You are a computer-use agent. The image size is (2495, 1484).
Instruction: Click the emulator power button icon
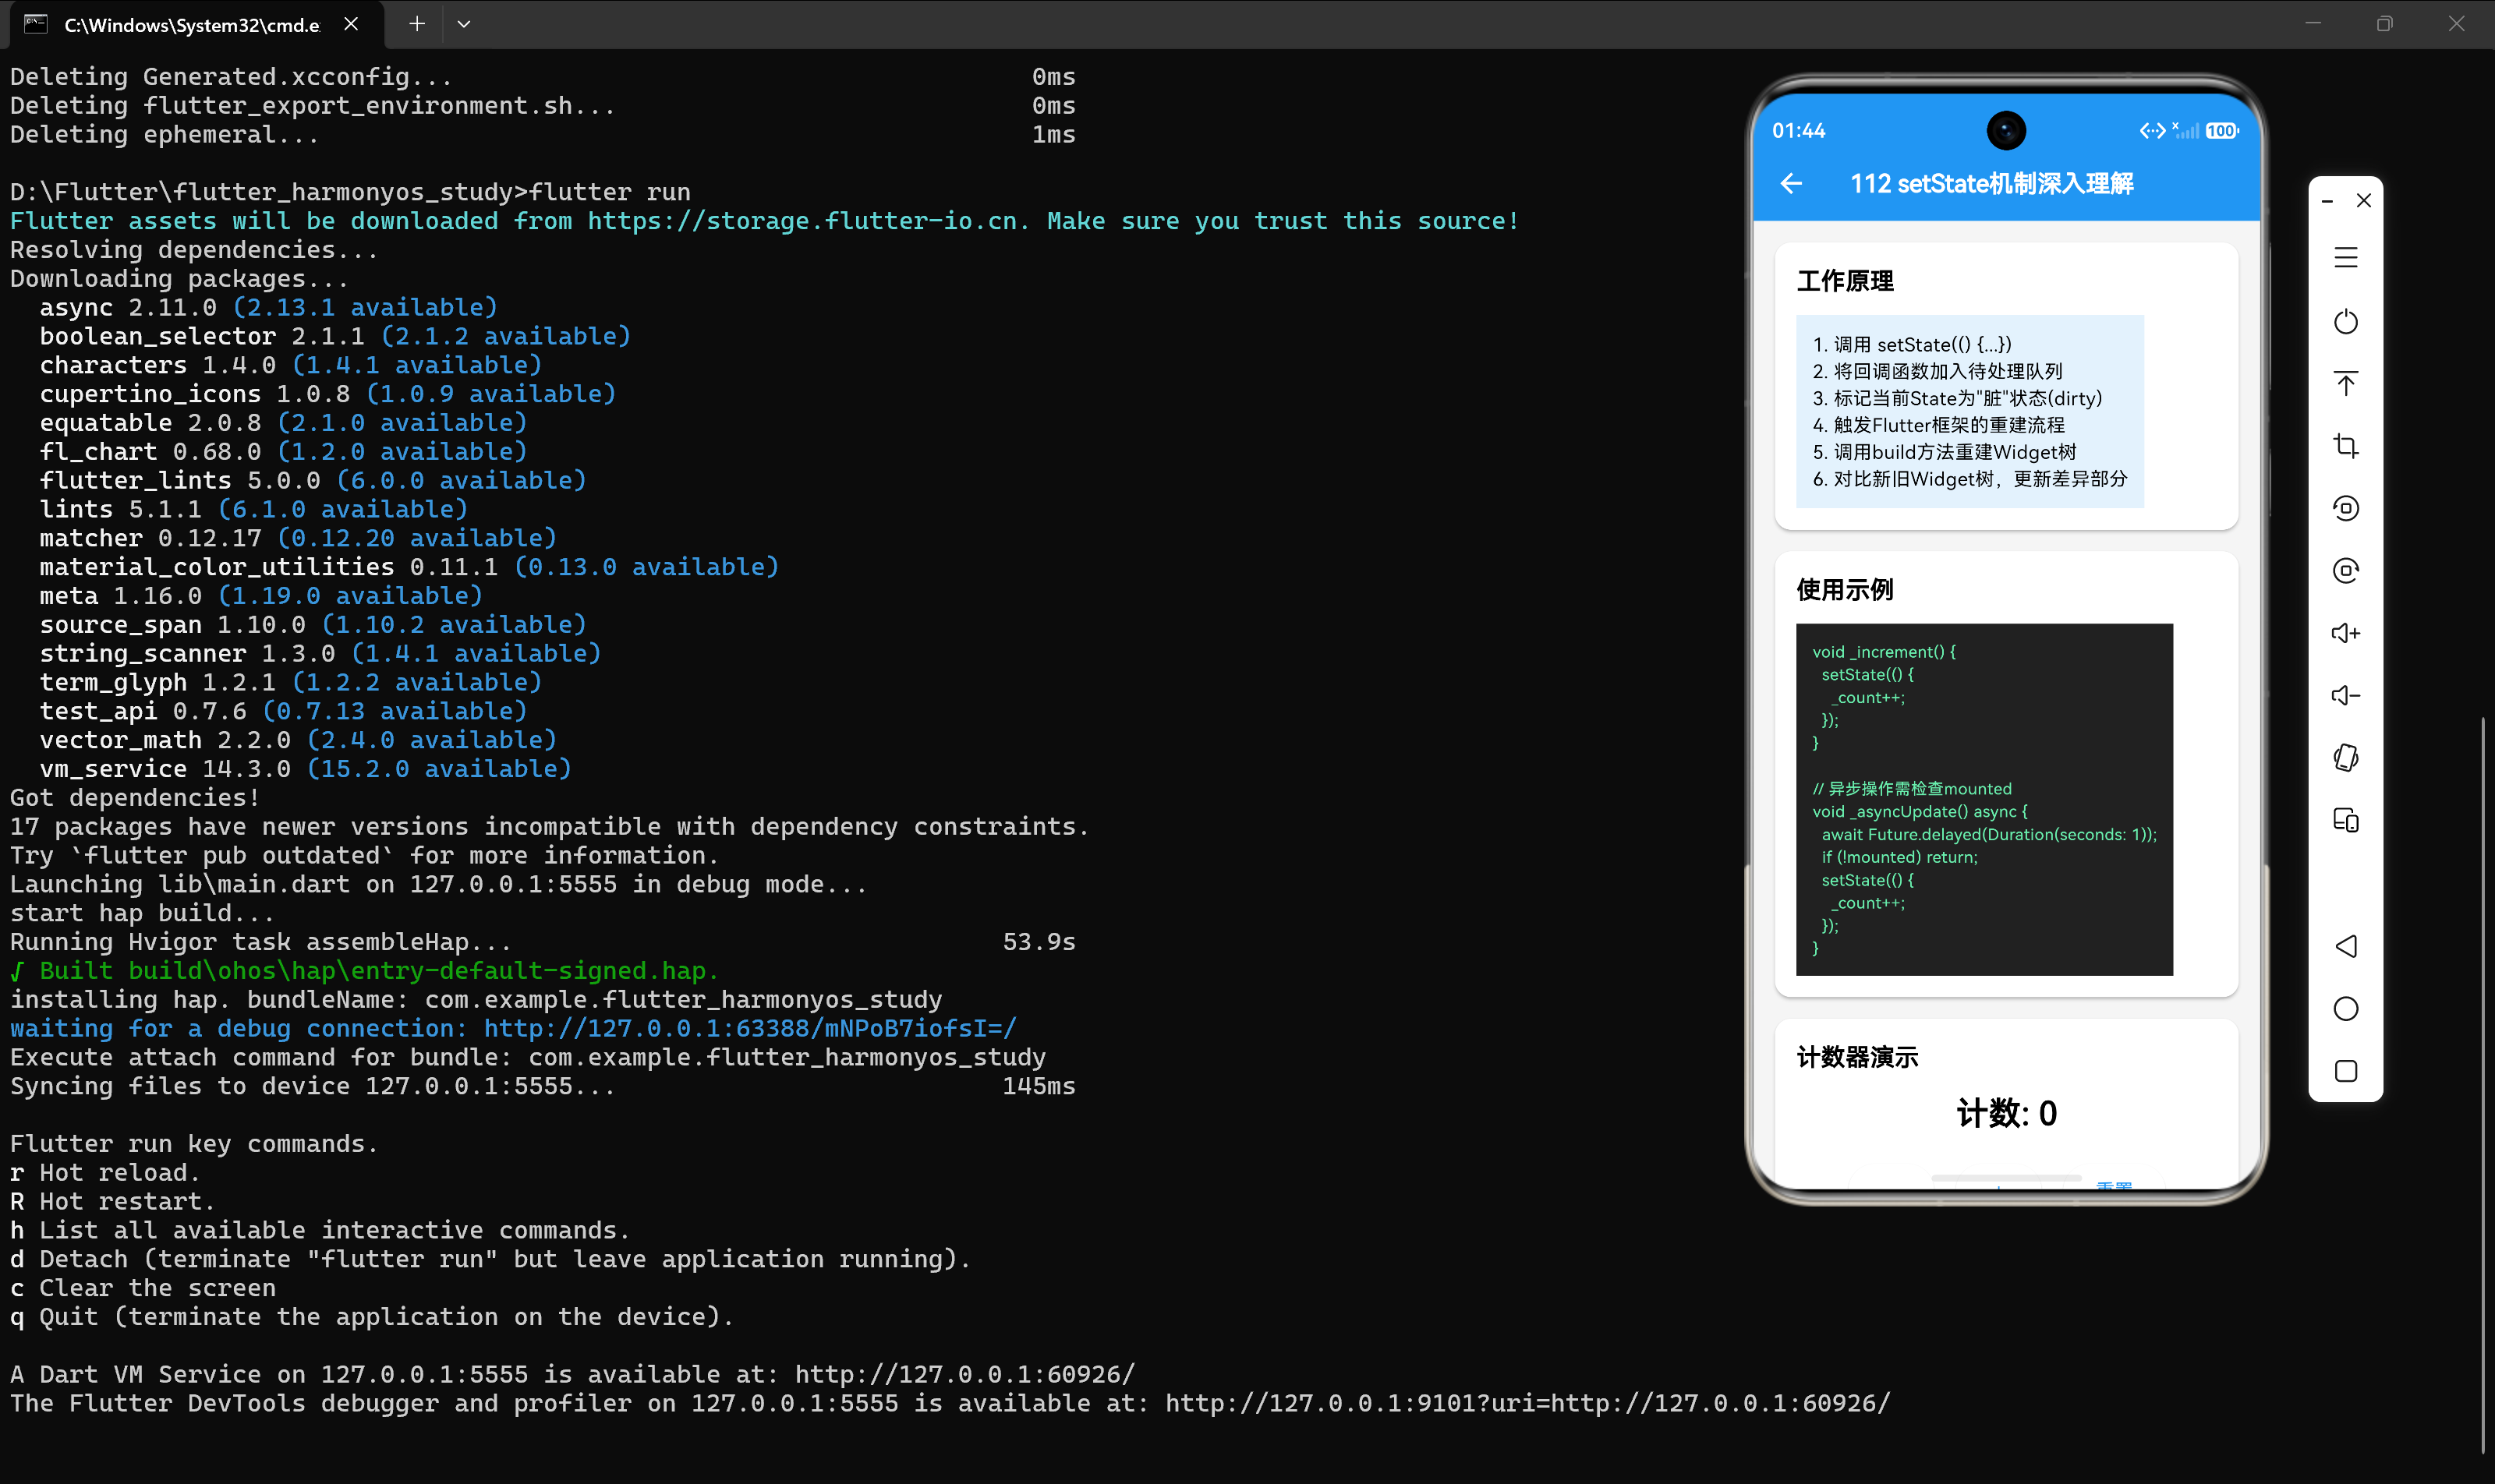(2346, 321)
